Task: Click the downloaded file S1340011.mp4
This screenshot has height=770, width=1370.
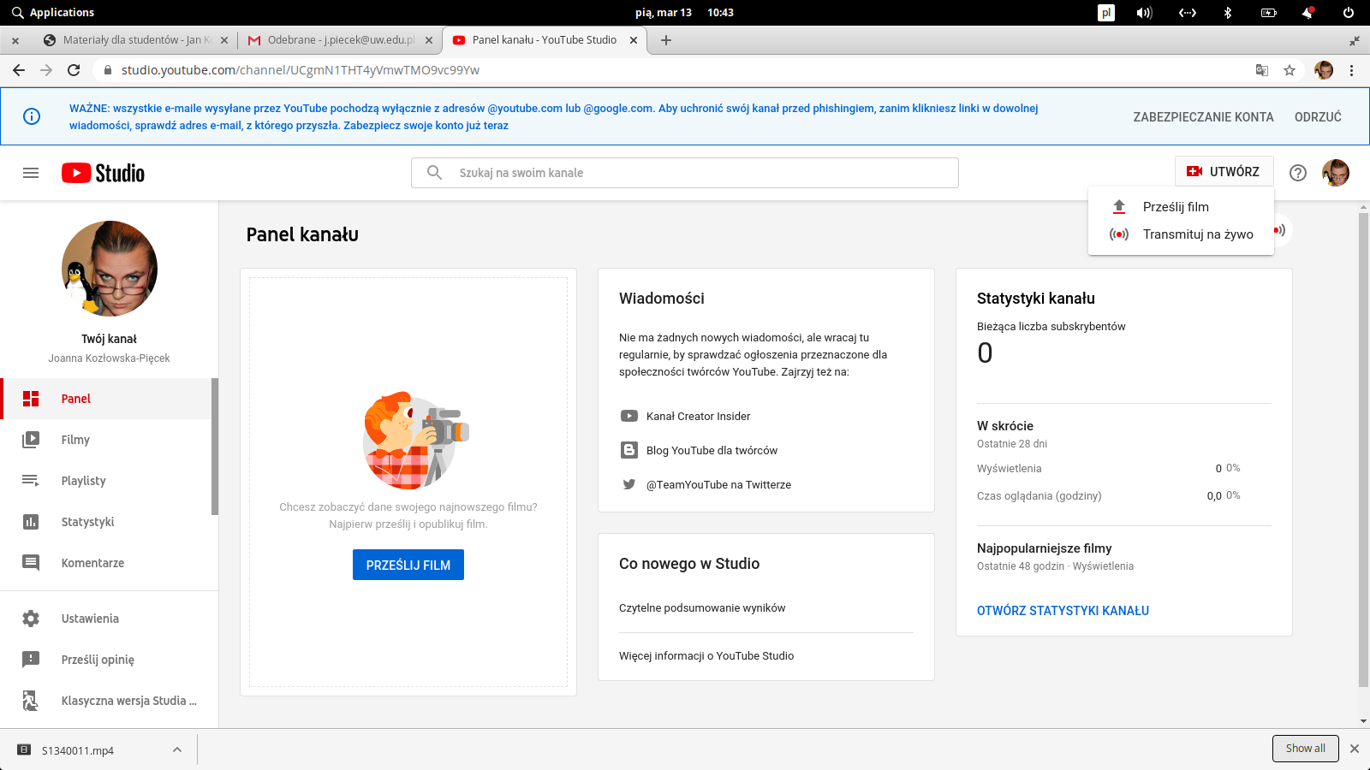Action: (78, 750)
